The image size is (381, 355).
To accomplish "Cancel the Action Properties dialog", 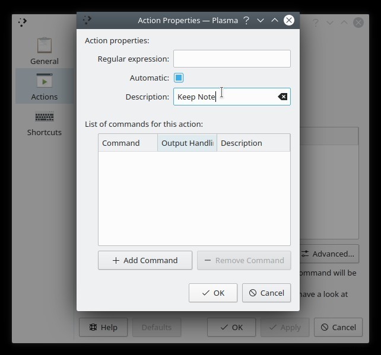I will click(x=266, y=293).
